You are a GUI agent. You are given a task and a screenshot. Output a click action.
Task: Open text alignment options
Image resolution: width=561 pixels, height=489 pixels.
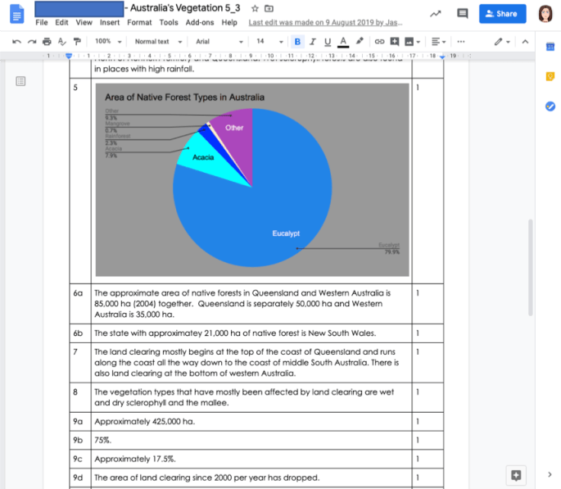point(438,42)
